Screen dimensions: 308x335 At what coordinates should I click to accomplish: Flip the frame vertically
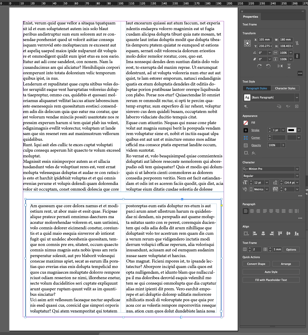289,66
